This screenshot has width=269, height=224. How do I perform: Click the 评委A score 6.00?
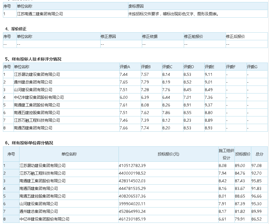(124, 97)
